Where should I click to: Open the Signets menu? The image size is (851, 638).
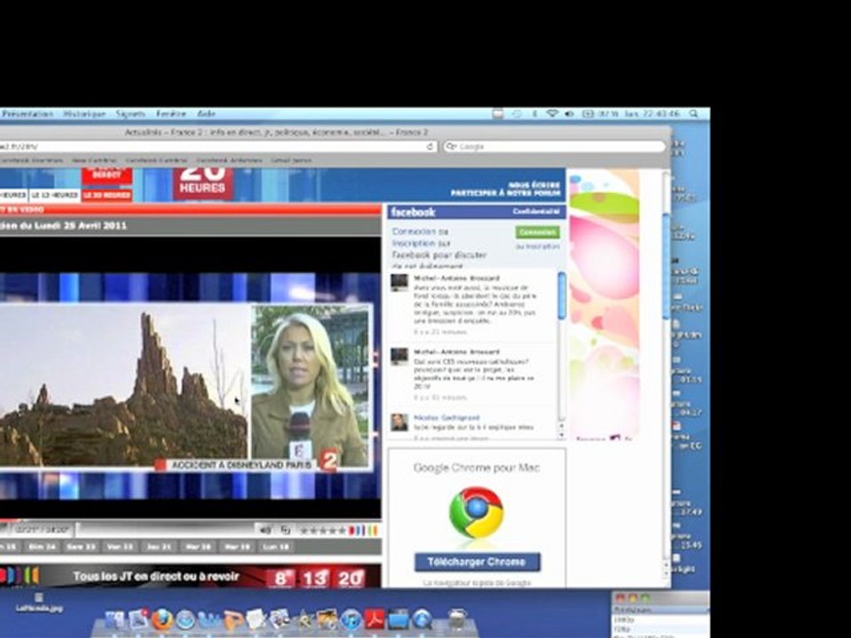point(130,113)
